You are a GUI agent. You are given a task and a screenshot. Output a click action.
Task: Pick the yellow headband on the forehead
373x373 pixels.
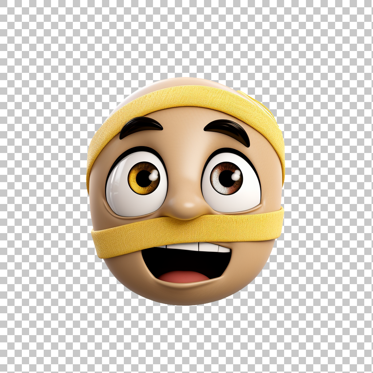[182, 97]
